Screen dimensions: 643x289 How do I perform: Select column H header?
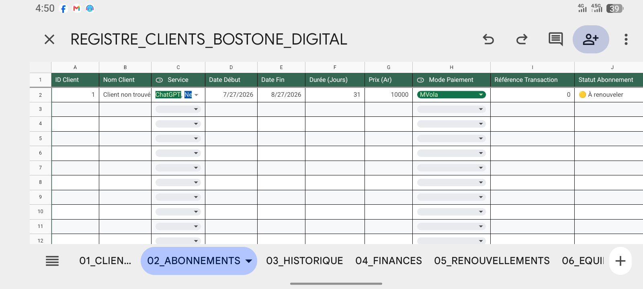[451, 67]
